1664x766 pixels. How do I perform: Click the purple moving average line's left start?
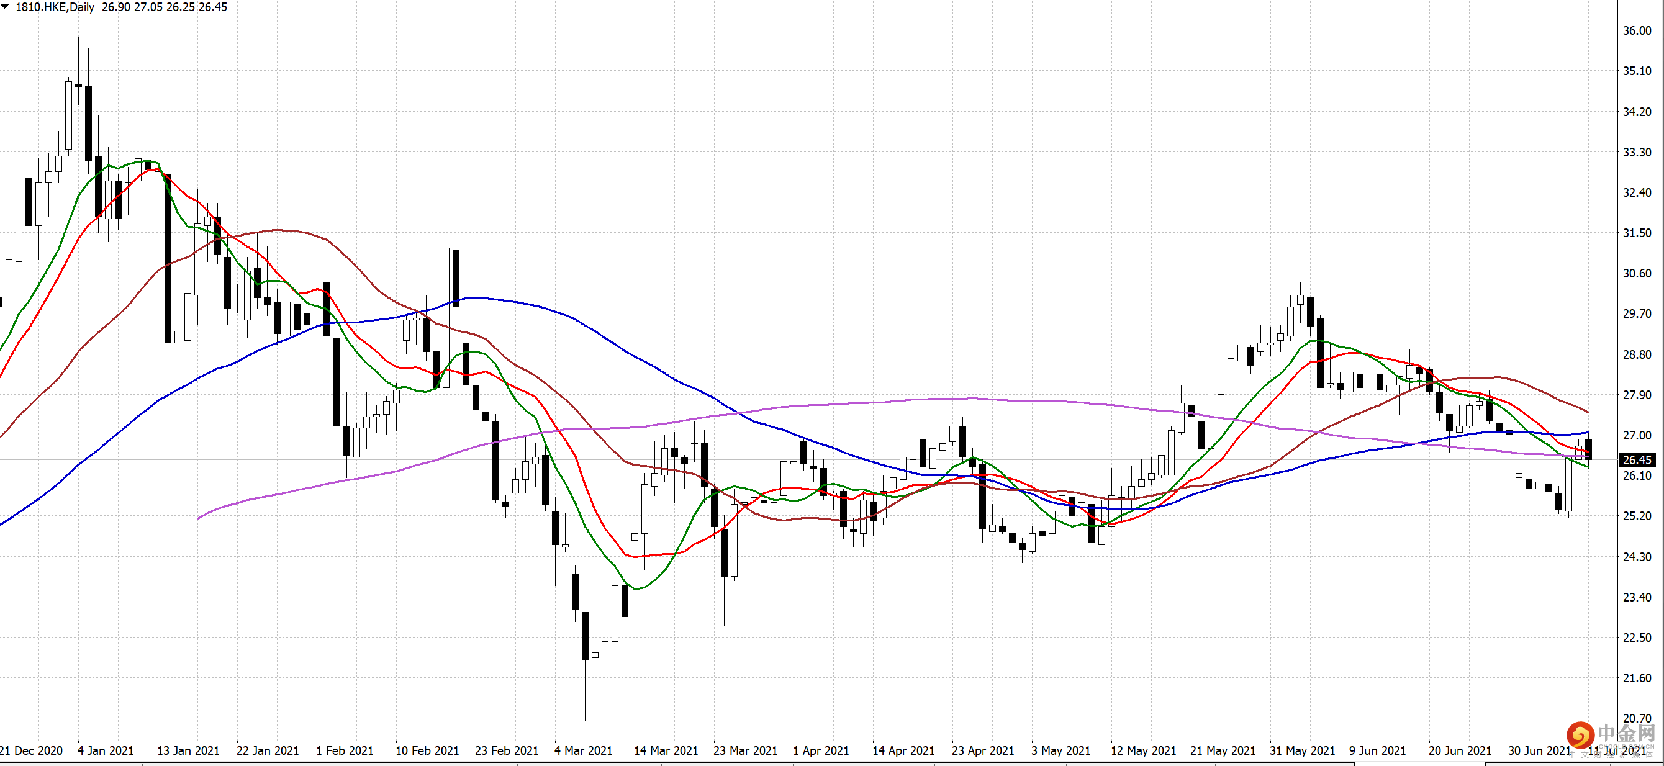pyautogui.click(x=198, y=518)
